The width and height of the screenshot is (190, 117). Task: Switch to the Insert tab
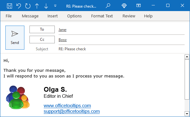tap(53, 16)
